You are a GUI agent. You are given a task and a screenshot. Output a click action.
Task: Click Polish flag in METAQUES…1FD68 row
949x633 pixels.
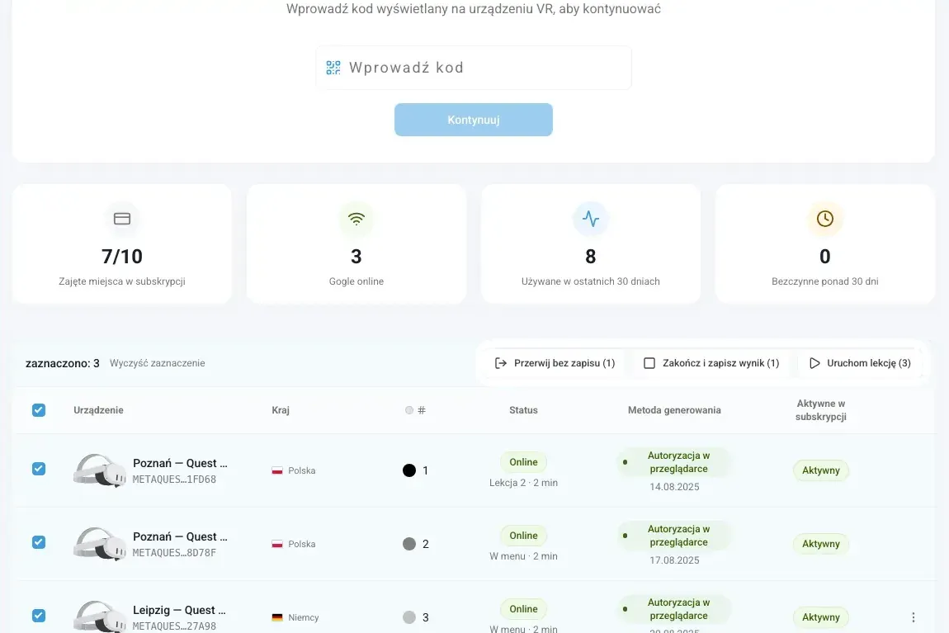277,470
